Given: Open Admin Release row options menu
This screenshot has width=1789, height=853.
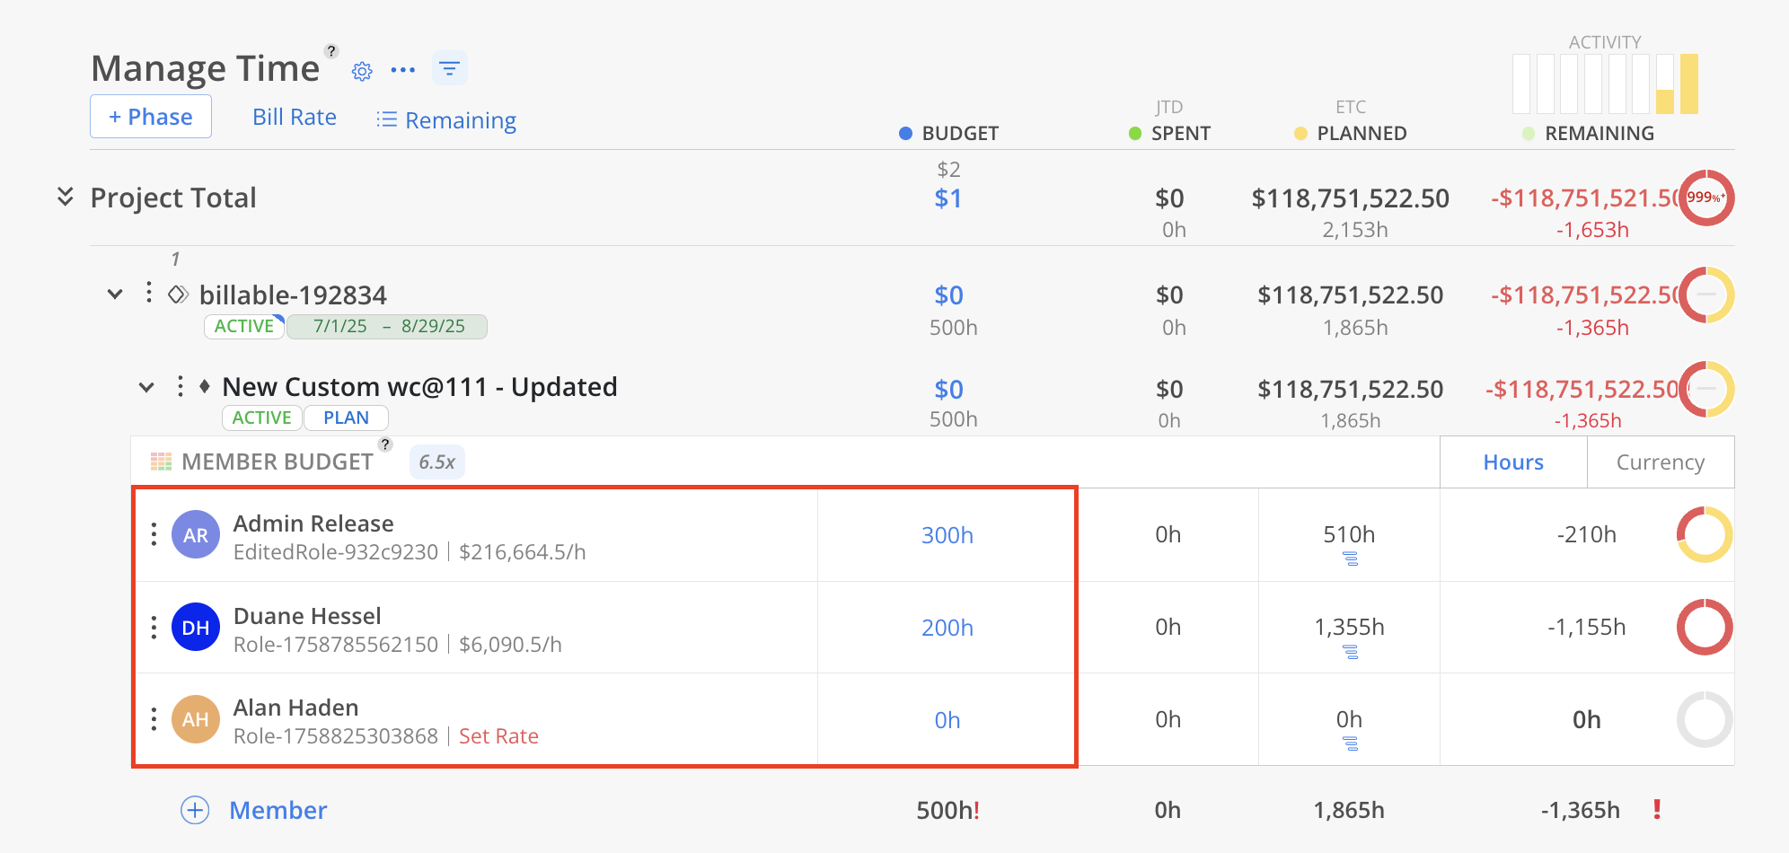Looking at the screenshot, I should click(x=154, y=535).
